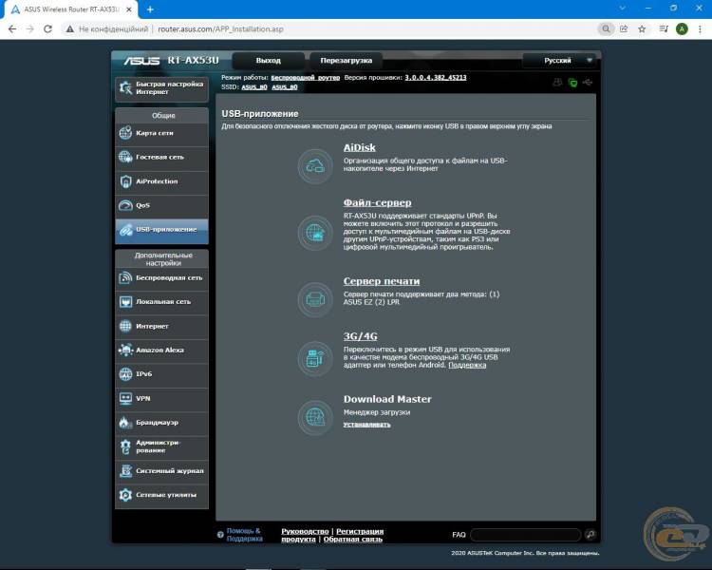712x570 pixels.
Task: Click the browser zoom magnifier icon
Action: 606,29
